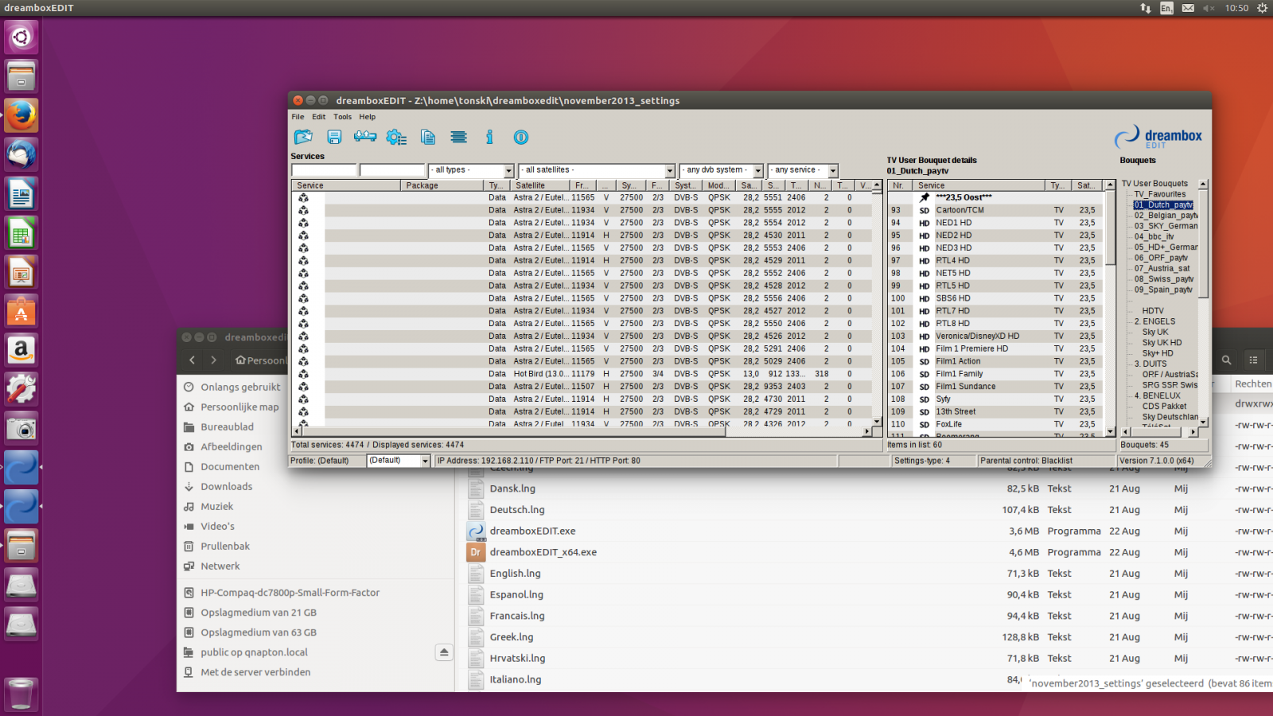Click the save floppy disk toolbar icon
Screen dimensions: 1273x716
(334, 137)
